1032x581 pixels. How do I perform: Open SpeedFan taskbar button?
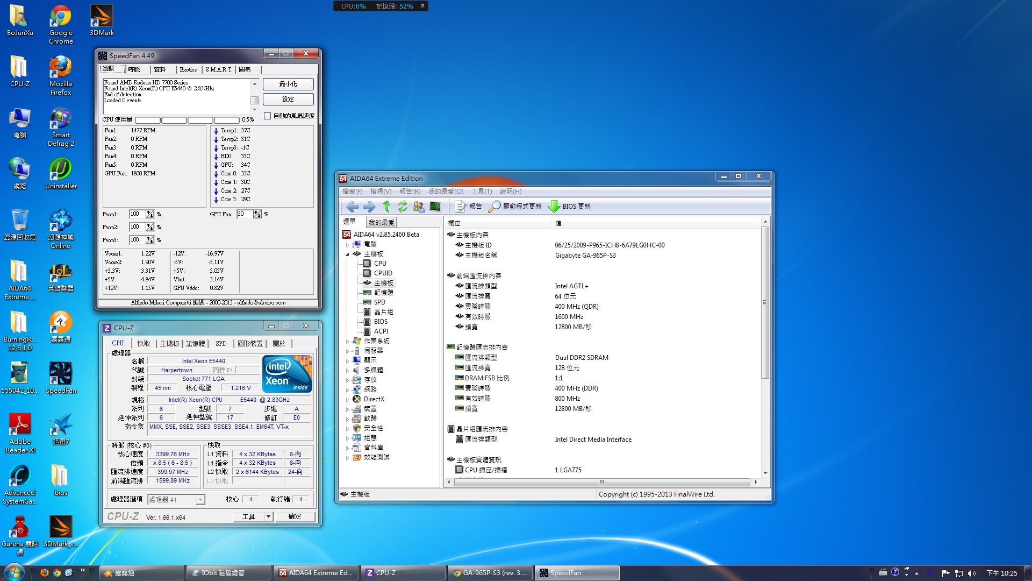tap(577, 573)
